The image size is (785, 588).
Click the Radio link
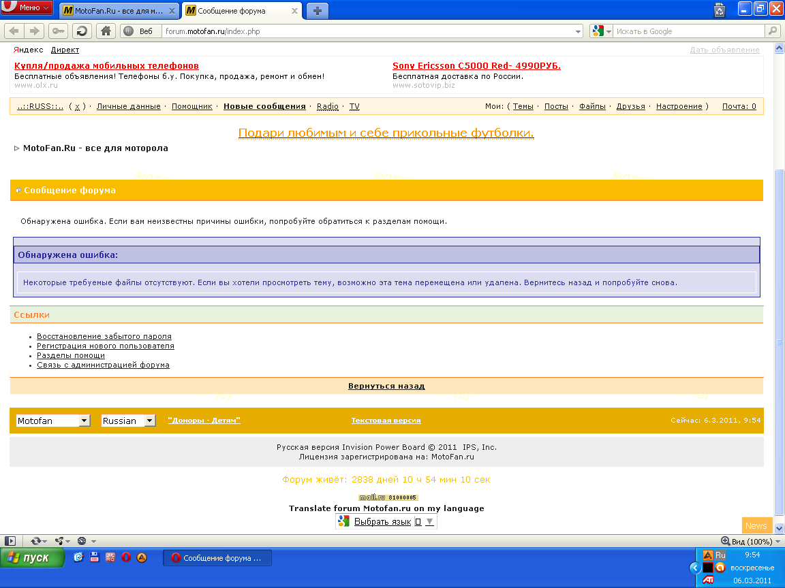click(x=327, y=106)
